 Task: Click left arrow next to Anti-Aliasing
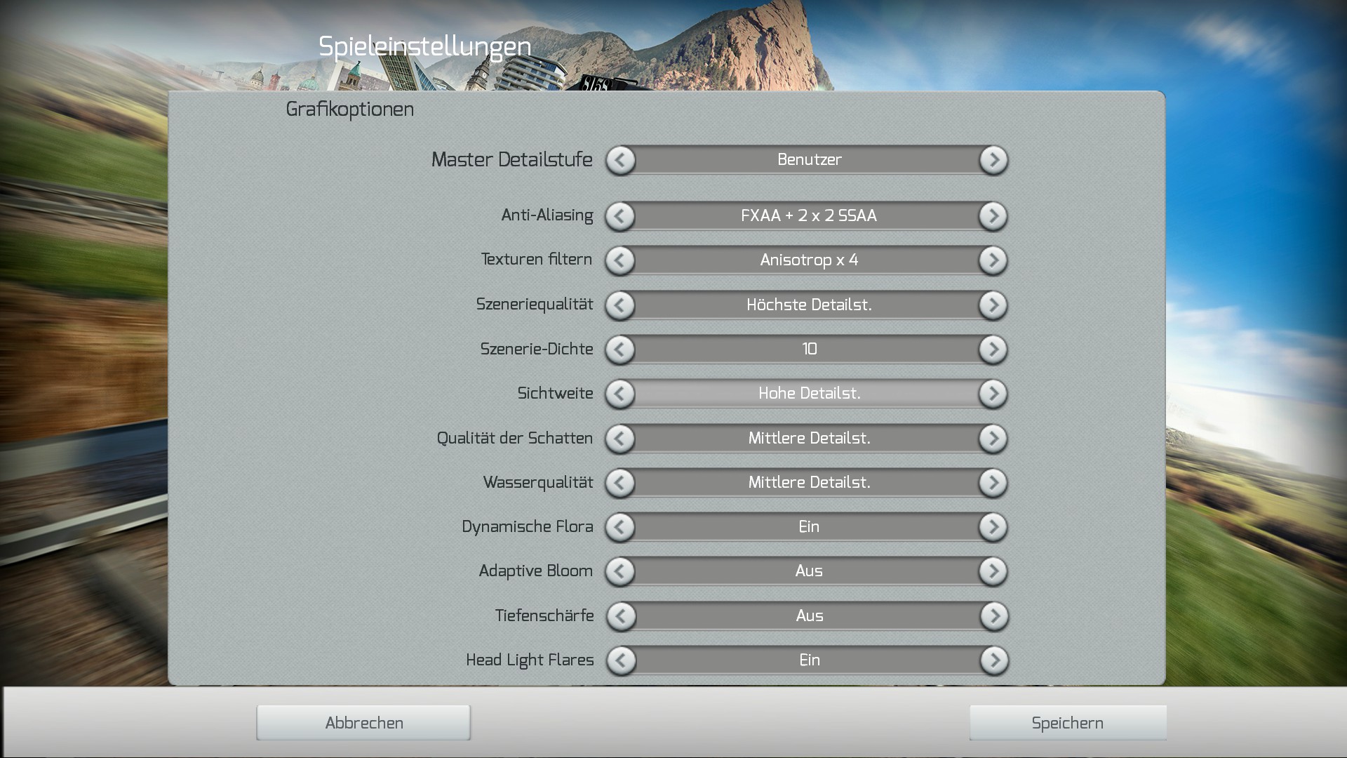620,216
